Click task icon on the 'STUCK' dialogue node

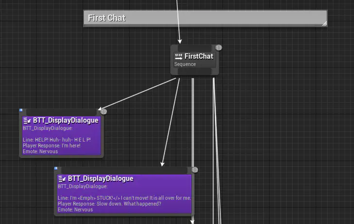pos(62,178)
